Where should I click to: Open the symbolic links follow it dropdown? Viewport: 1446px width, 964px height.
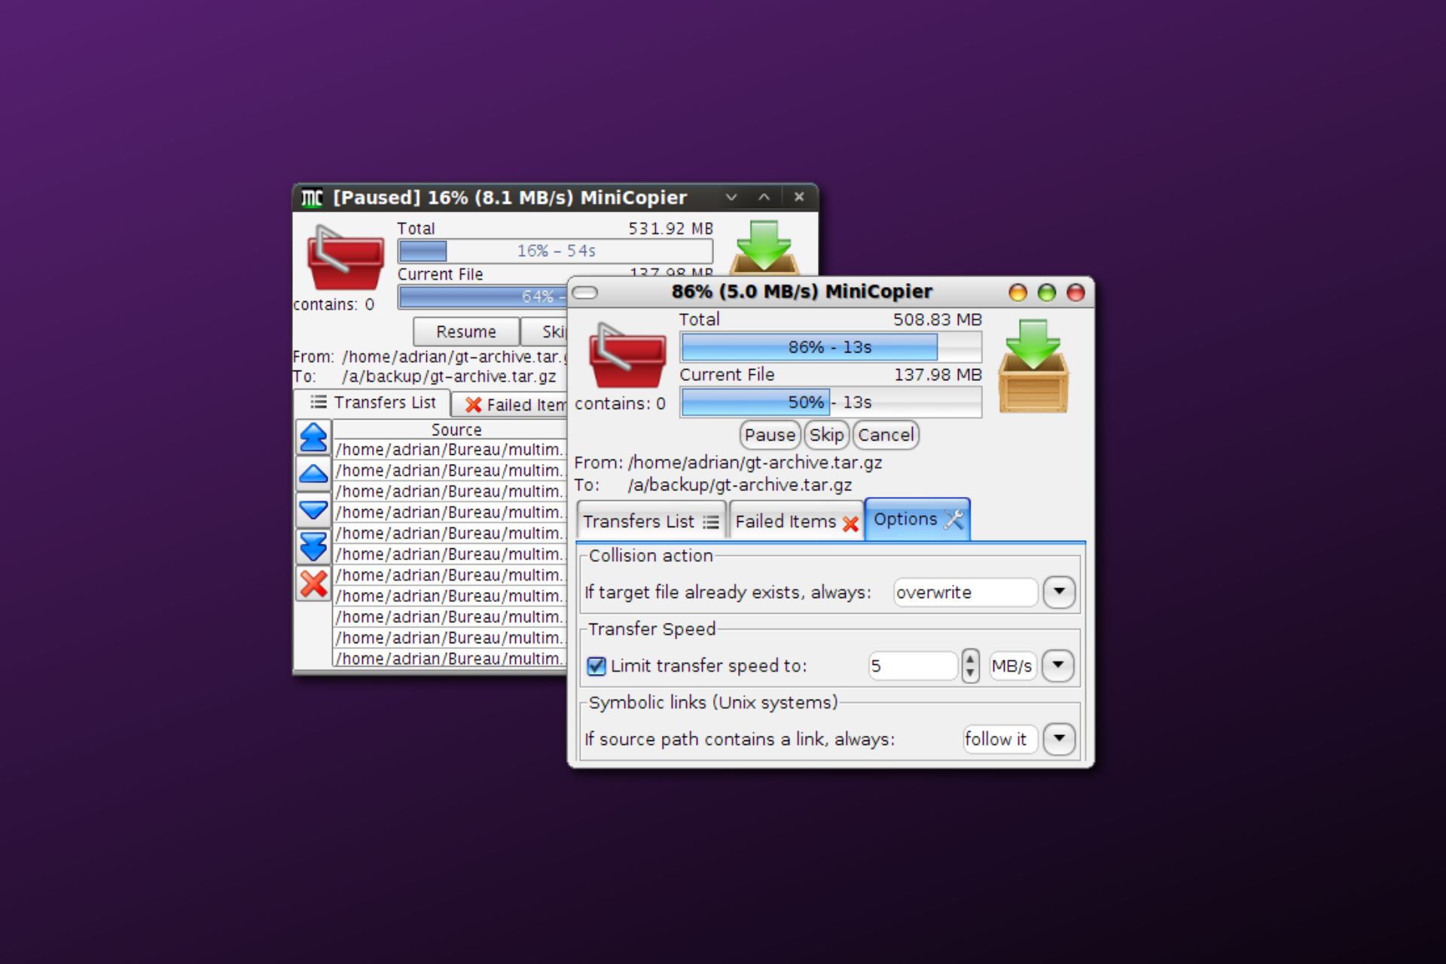pos(1059,739)
